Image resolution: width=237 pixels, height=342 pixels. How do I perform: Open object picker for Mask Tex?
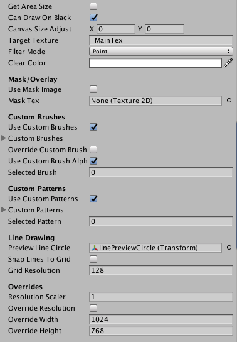229,101
